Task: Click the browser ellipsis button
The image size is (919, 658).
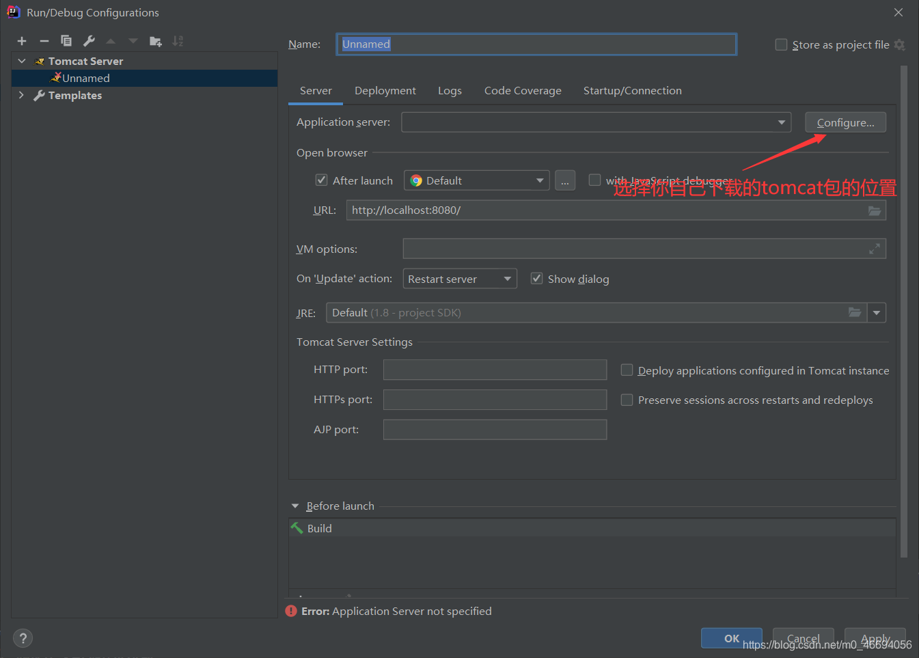Action: (565, 180)
